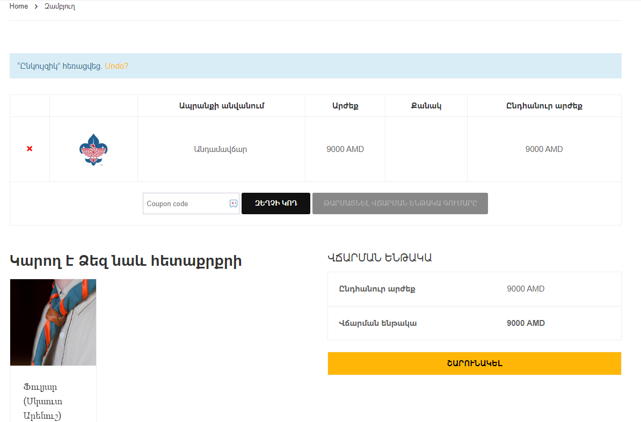Viewport: 641px width, 422px height.
Task: Apply coupon with the ԶԵՂՉԻ ԿՈԴ button
Action: [x=276, y=203]
